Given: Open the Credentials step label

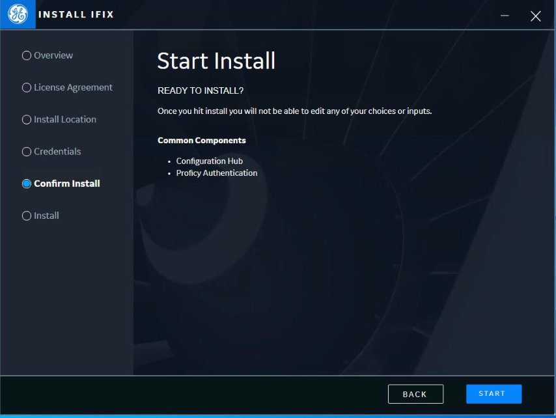Looking at the screenshot, I should point(57,152).
